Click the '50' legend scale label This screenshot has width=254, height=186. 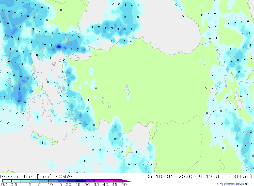tap(124, 184)
